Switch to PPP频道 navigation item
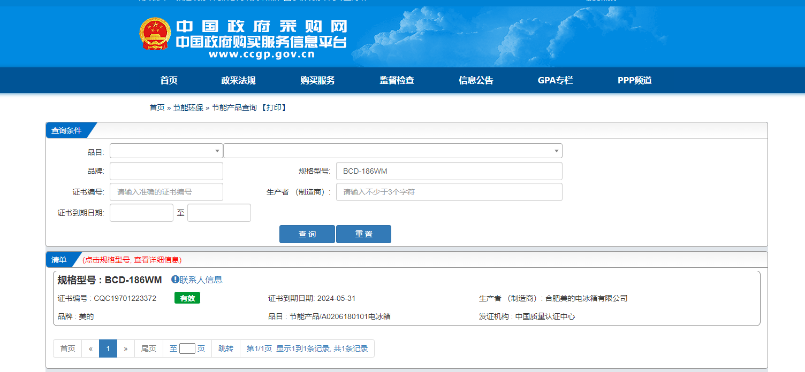This screenshot has height=372, width=805. [634, 80]
